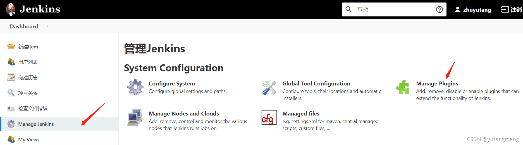Open the zhuyutang user profile link
523x145 pixels.
pyautogui.click(x=477, y=10)
